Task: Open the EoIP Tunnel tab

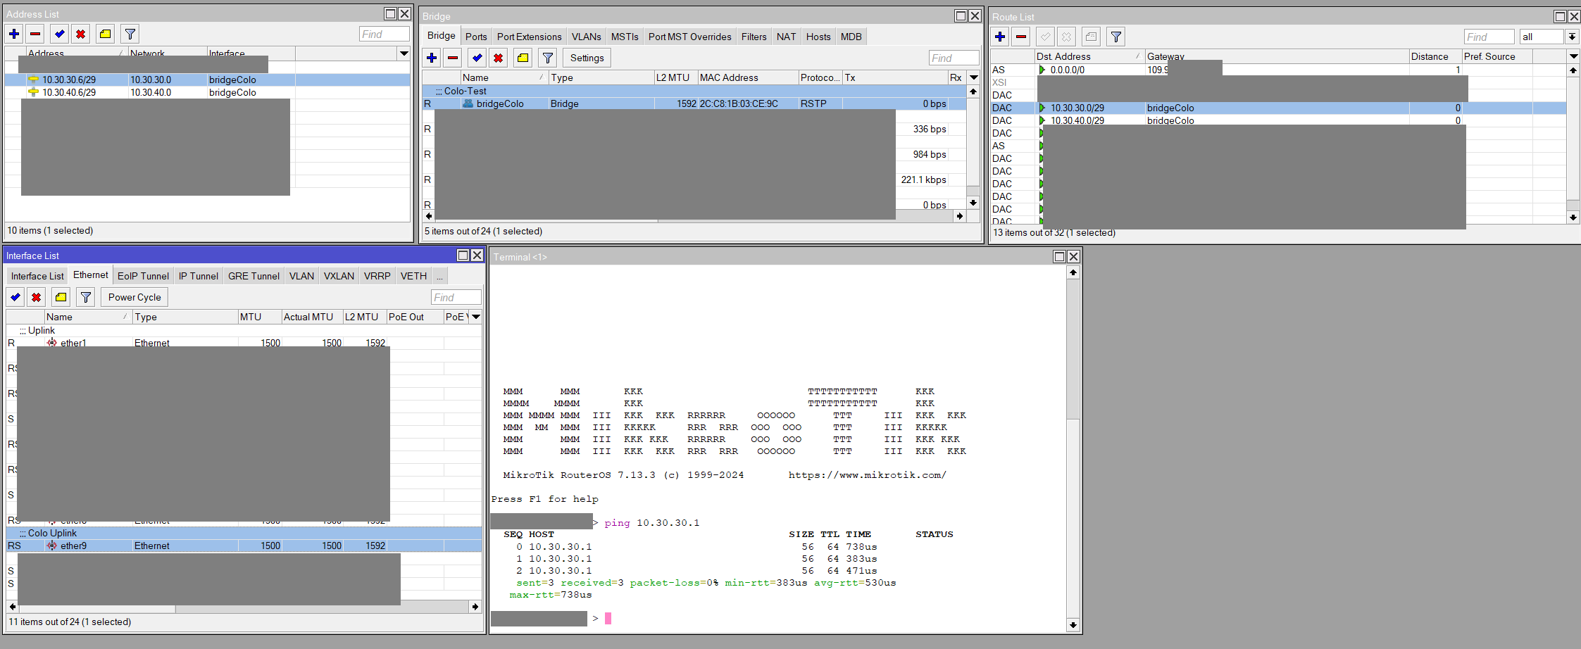Action: [143, 276]
